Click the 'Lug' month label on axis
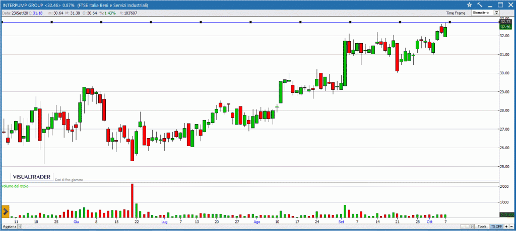The image size is (516, 231). (165, 222)
